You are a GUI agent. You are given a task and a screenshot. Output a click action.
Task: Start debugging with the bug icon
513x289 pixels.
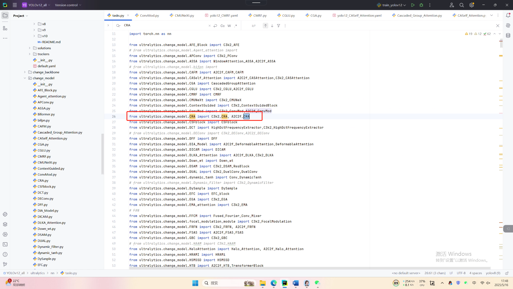[421, 5]
